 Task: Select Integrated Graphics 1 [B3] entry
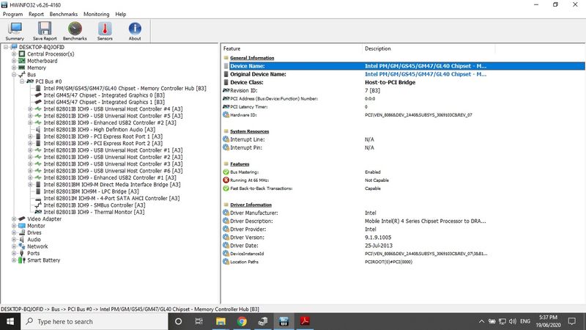pyautogui.click(x=104, y=102)
